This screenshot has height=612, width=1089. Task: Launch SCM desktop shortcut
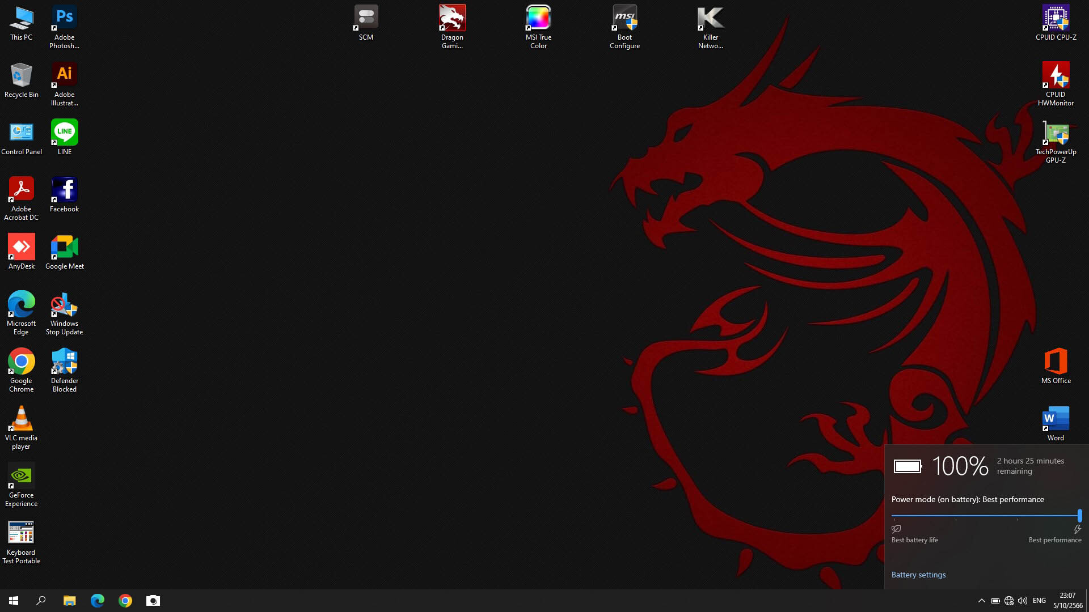pyautogui.click(x=366, y=23)
